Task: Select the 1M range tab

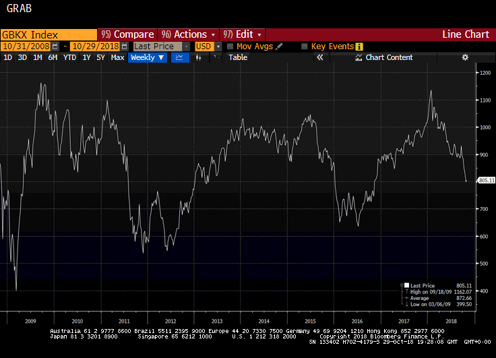Action: coord(37,57)
